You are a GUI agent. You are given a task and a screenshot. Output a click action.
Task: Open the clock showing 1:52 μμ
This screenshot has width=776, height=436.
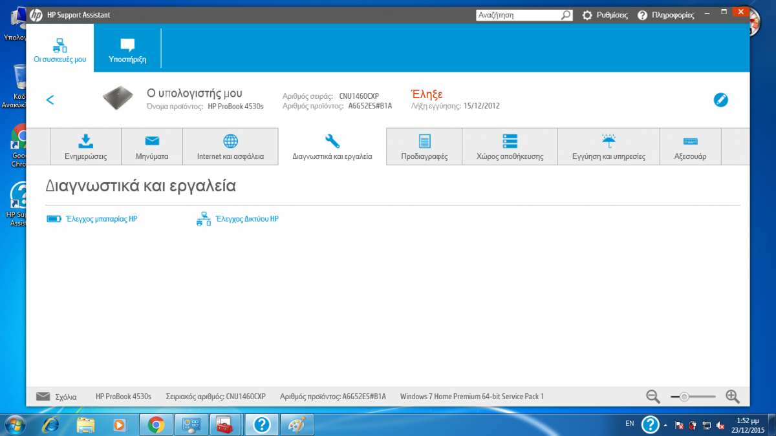point(747,424)
